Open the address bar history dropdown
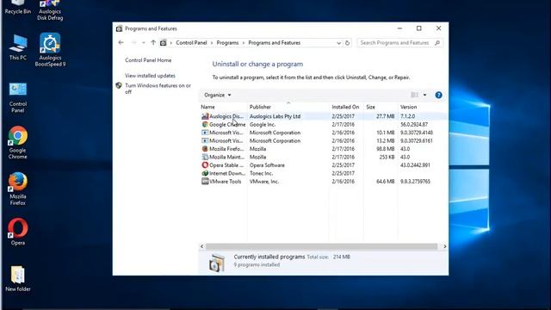The width and height of the screenshot is (551, 310). [338, 43]
